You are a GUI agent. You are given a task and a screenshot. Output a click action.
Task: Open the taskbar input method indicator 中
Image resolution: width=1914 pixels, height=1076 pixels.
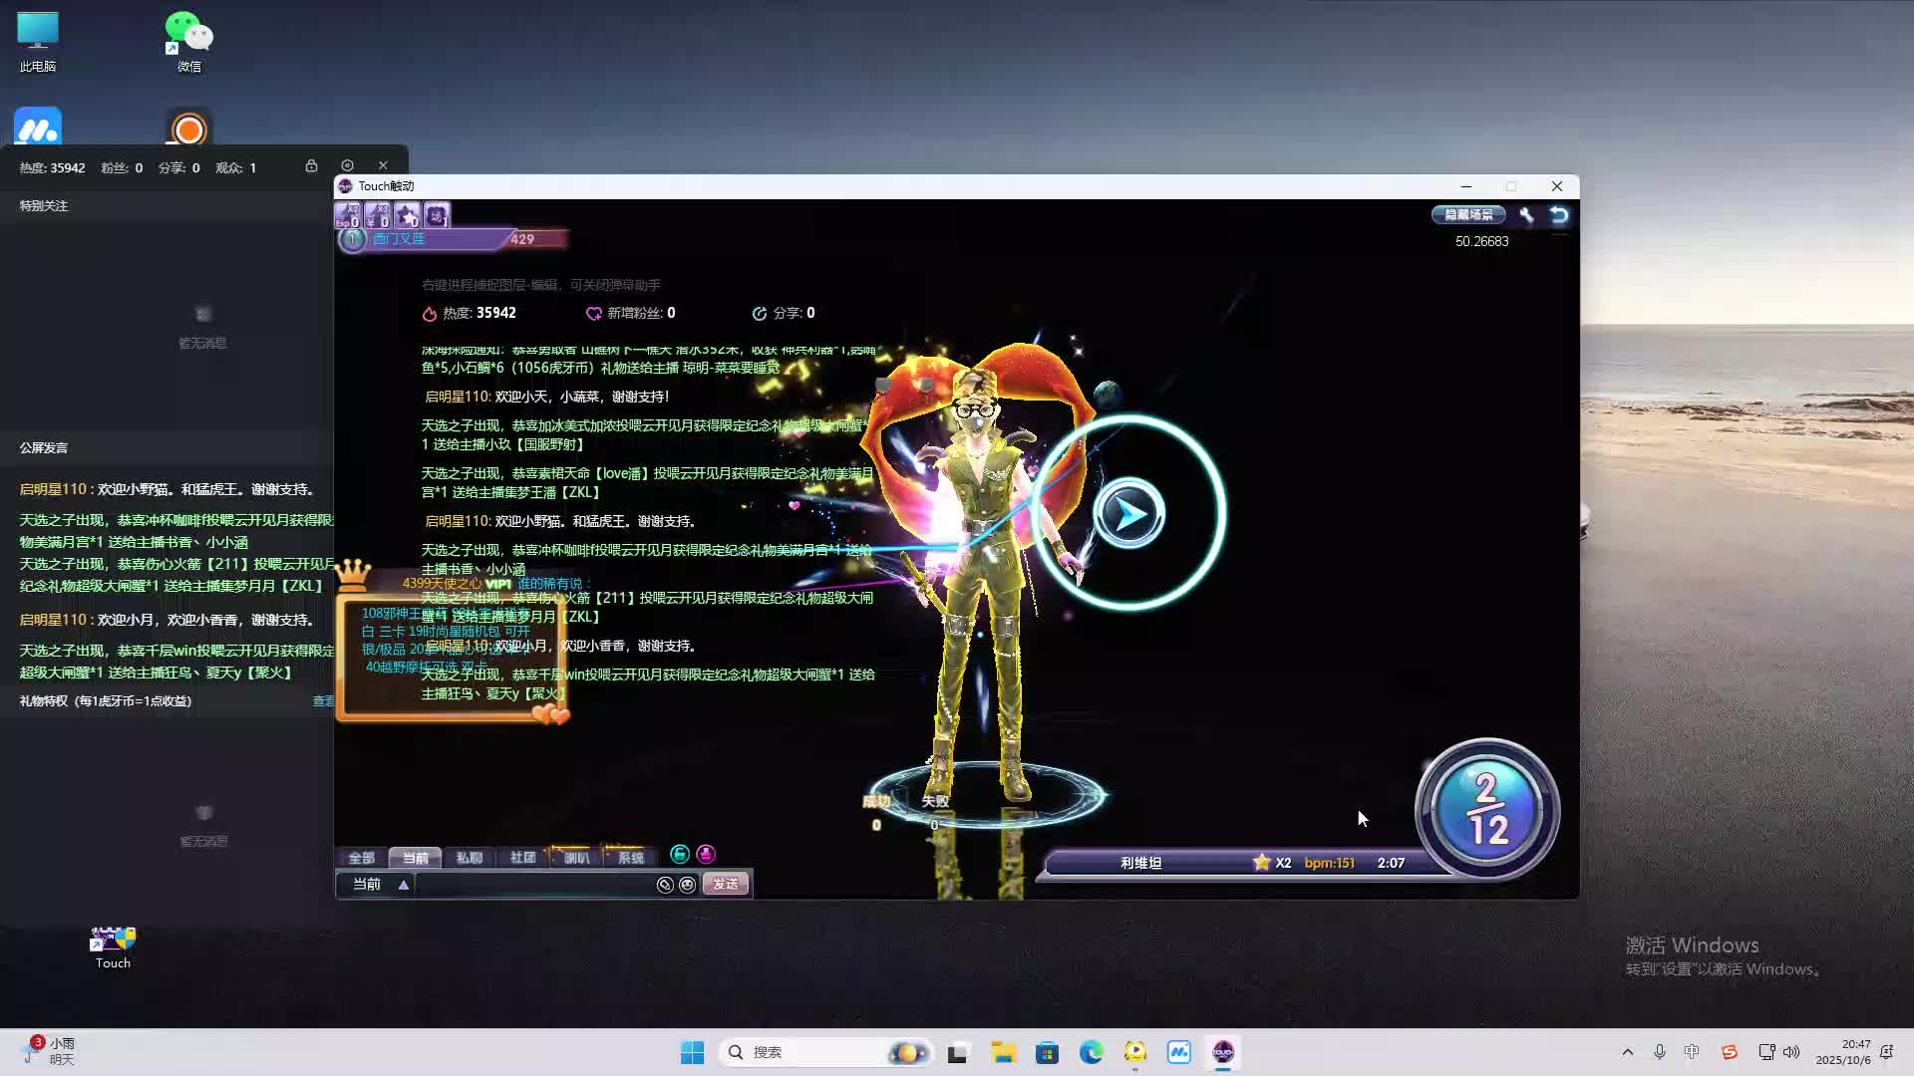(1692, 1052)
